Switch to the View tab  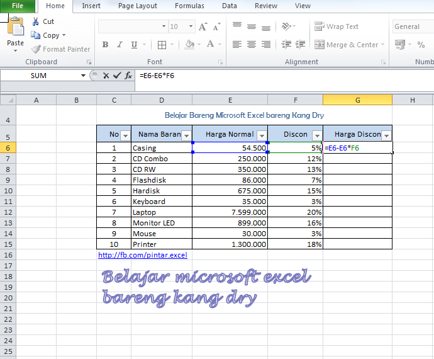(x=303, y=6)
